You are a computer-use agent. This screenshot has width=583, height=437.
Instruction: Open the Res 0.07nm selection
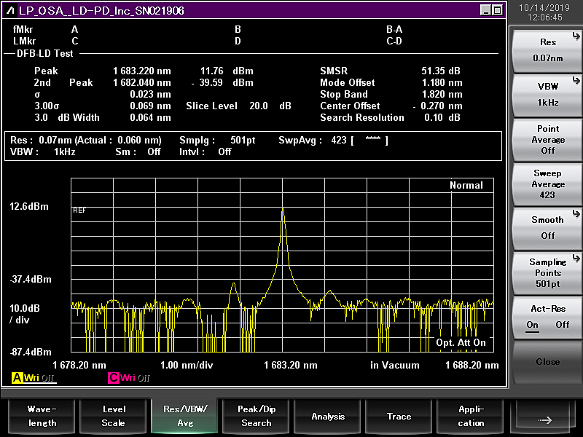click(547, 50)
